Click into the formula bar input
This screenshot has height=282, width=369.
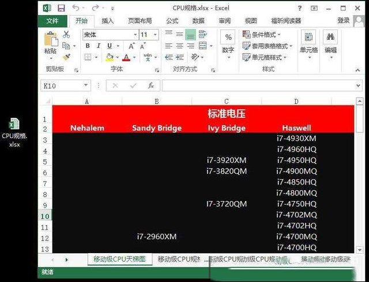258,86
